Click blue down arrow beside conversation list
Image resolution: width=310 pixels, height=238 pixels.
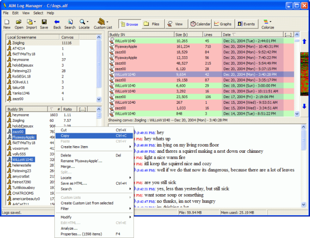coord(304,106)
